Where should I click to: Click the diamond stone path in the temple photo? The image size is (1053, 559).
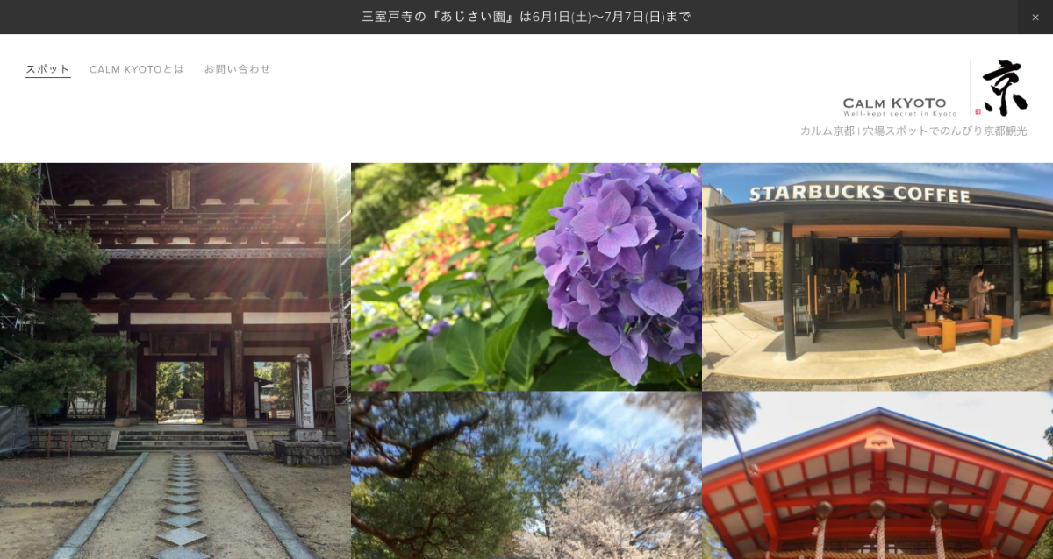[182, 508]
